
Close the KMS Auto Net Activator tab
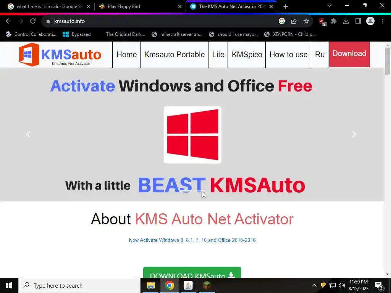click(271, 6)
